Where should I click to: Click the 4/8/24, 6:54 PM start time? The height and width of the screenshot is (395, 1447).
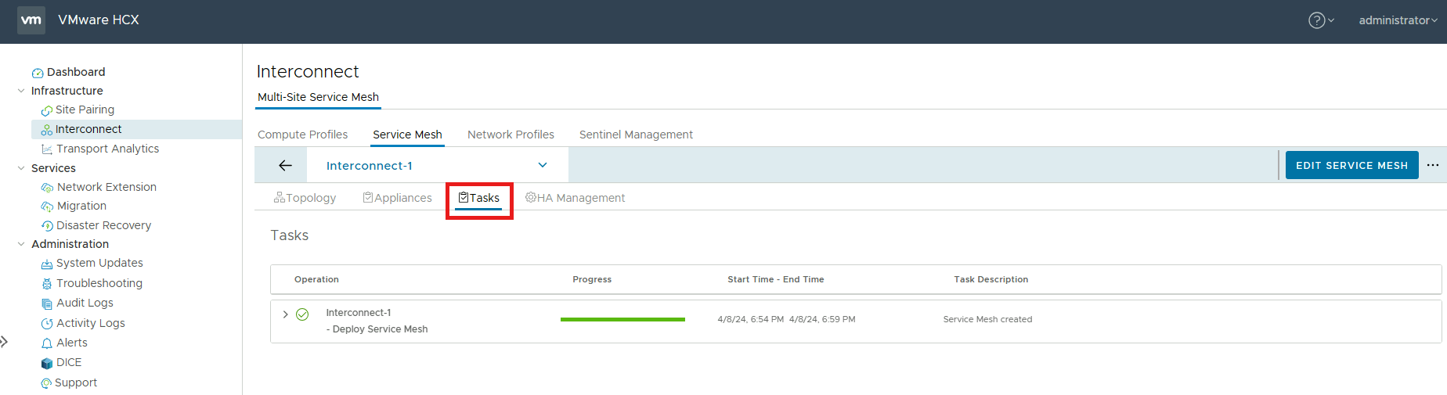click(751, 319)
